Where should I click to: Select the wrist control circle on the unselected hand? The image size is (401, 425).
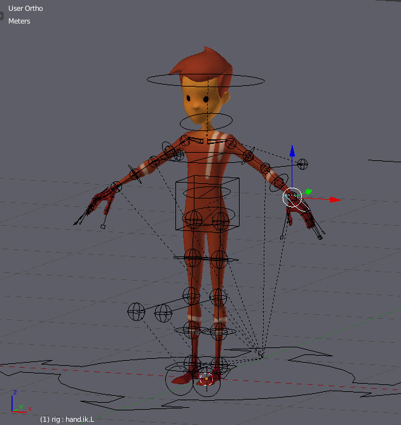(x=116, y=186)
